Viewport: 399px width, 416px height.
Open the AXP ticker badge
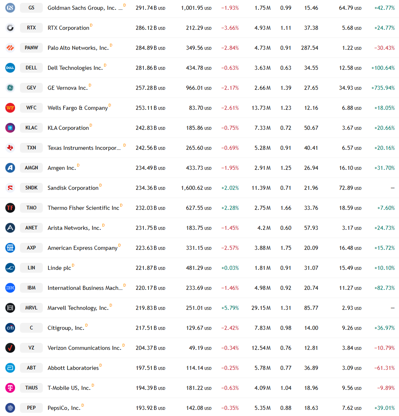tap(31, 247)
